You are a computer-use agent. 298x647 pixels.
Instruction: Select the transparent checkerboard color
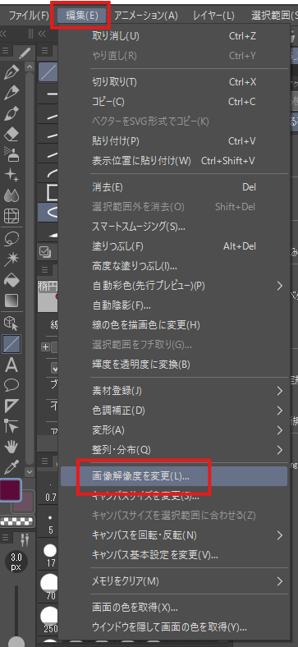[16, 521]
